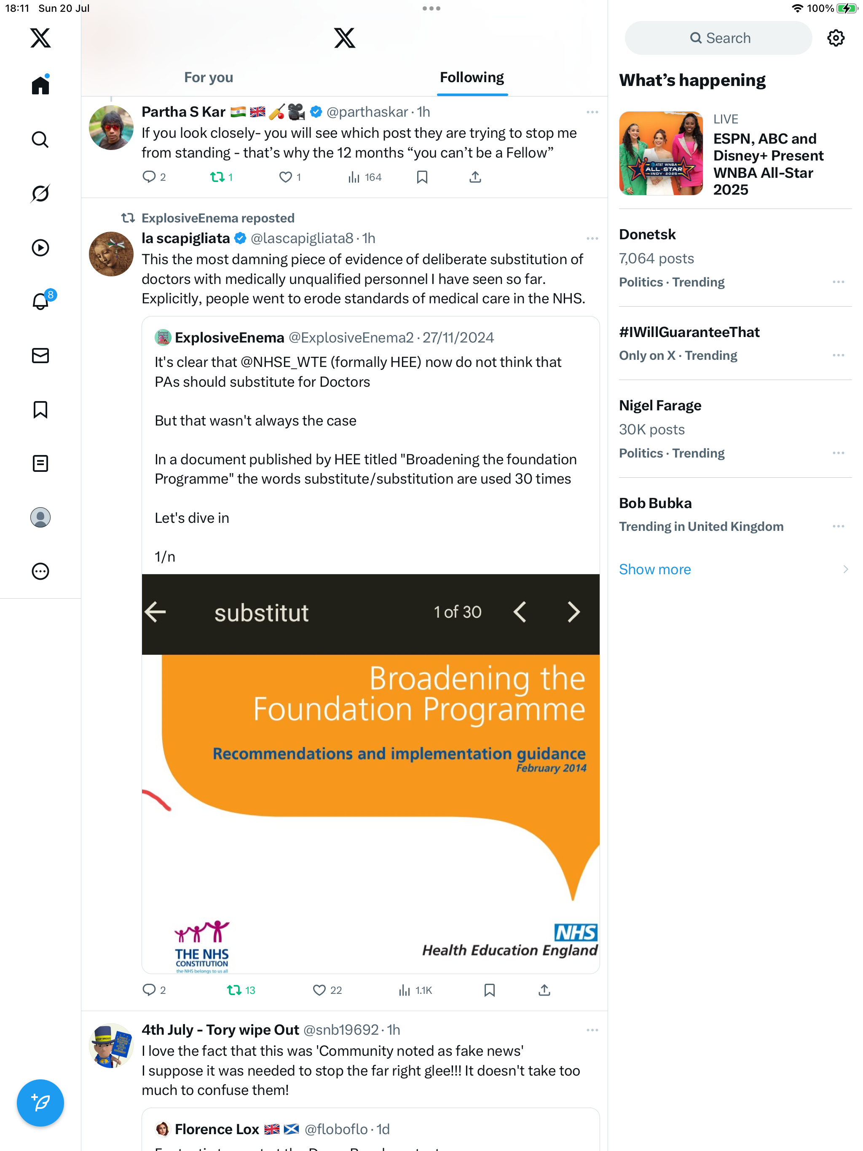Image resolution: width=863 pixels, height=1151 pixels.
Task: Share Partha S Kar's post
Action: click(475, 177)
